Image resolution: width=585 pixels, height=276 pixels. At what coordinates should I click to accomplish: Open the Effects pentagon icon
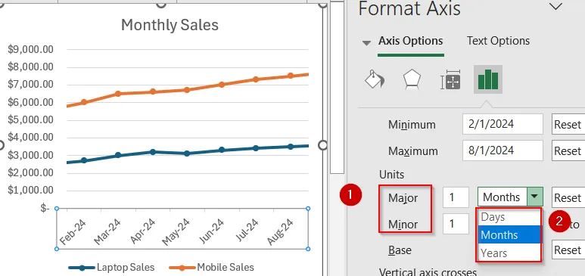point(412,79)
